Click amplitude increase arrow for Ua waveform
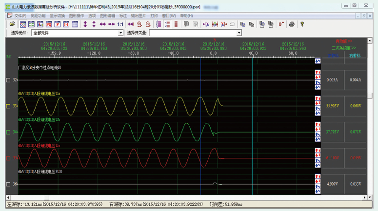This screenshot has height=211, width=378. (x=318, y=99)
